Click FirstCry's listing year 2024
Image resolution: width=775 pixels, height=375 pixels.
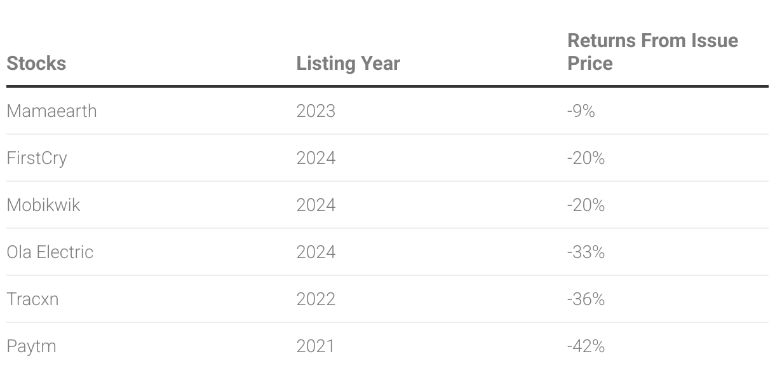coord(316,158)
